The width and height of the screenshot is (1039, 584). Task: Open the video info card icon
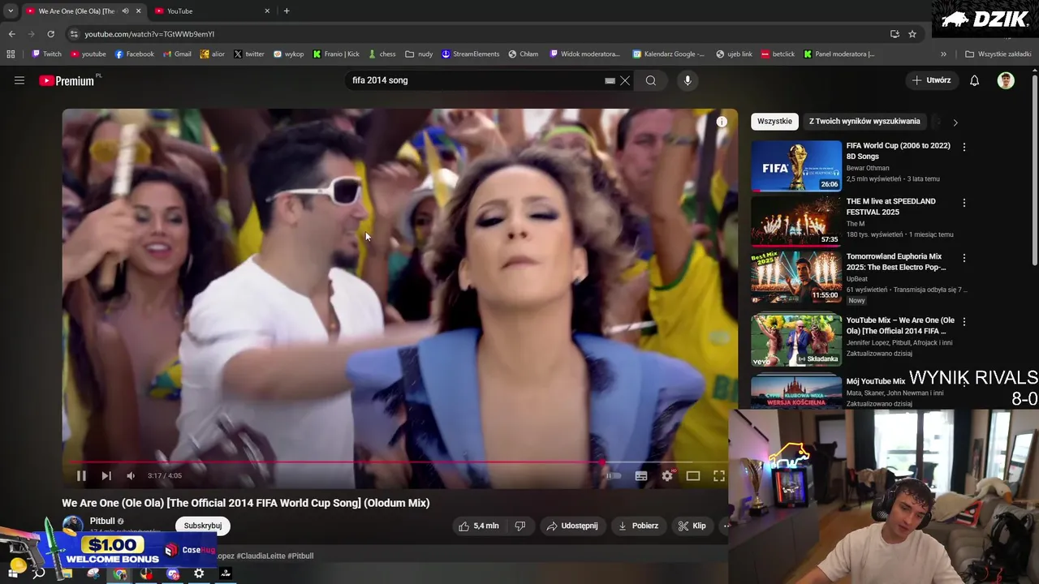point(722,122)
